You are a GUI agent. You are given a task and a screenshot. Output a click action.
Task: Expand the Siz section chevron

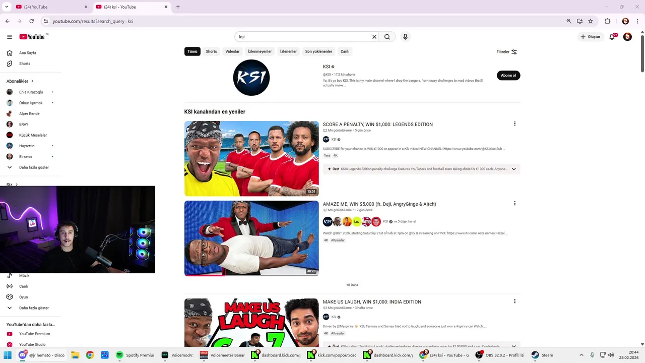click(x=16, y=185)
